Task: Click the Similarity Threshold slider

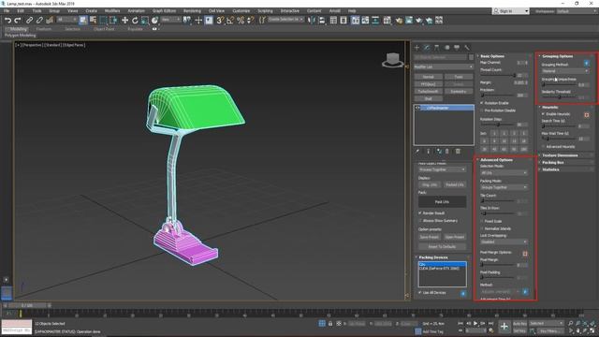Action: 560,97
